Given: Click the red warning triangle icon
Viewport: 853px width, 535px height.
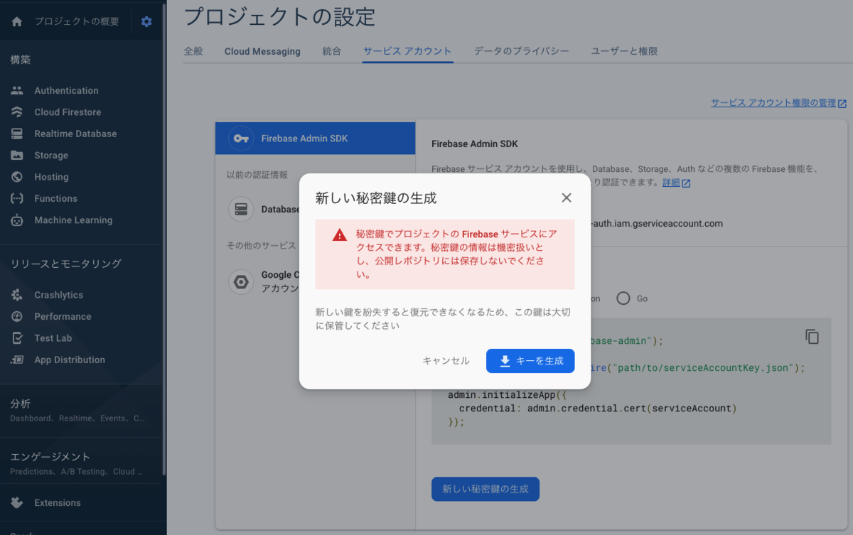Looking at the screenshot, I should (340, 235).
